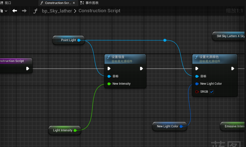Click 设置光源颜色 exec input pin
Screen dimensions: 246x147
197,69
